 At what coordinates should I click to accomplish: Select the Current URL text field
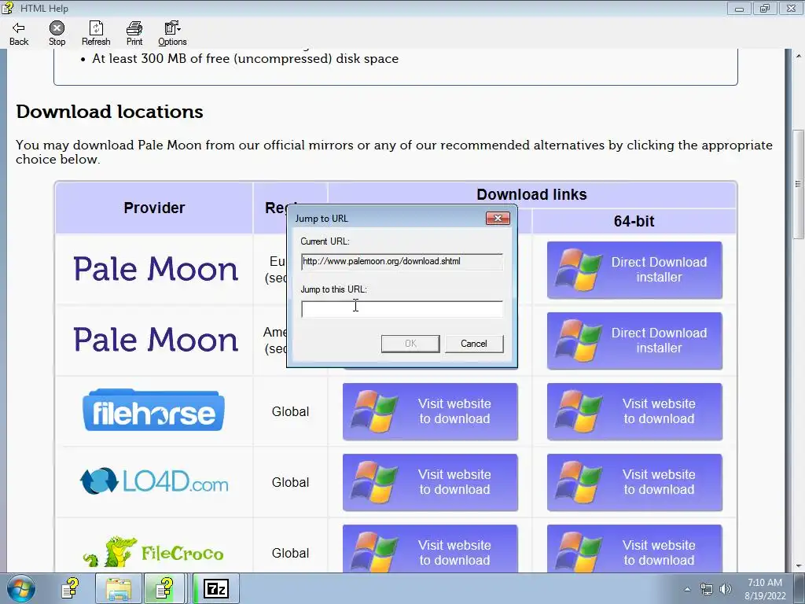tap(402, 261)
